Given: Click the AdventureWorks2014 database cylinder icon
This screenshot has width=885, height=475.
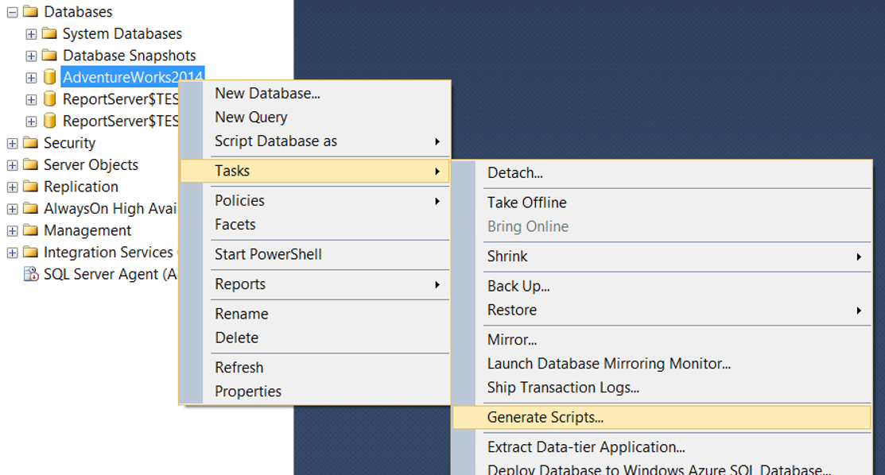Looking at the screenshot, I should 49,77.
